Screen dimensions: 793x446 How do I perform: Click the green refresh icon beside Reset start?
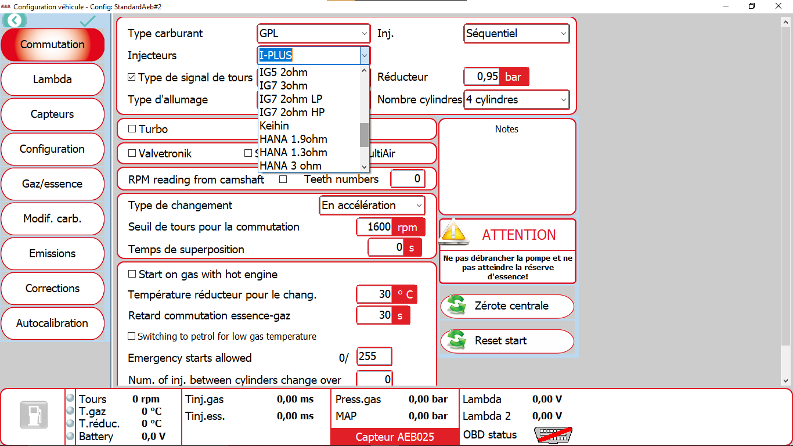[456, 341]
